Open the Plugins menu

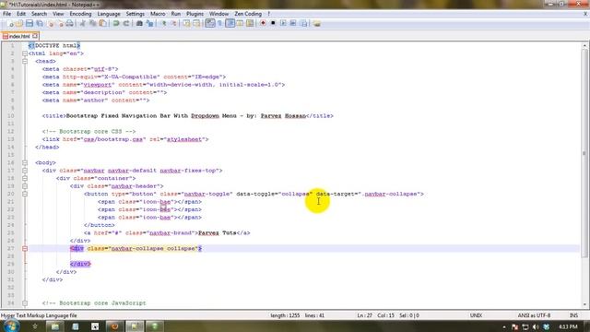click(x=195, y=14)
